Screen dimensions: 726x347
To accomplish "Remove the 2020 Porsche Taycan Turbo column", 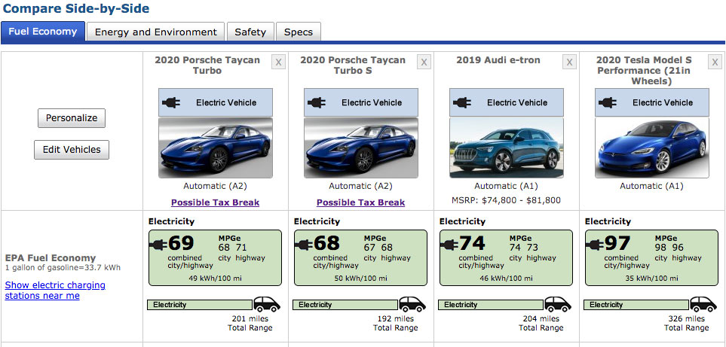I will [x=278, y=62].
